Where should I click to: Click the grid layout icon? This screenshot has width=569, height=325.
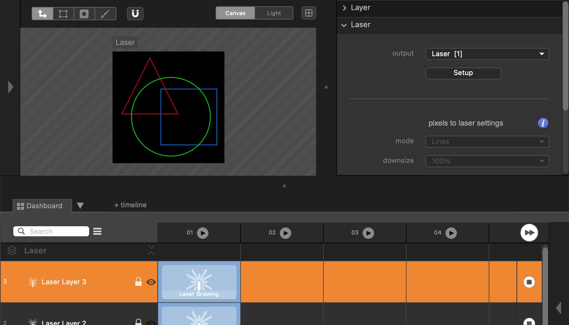309,13
